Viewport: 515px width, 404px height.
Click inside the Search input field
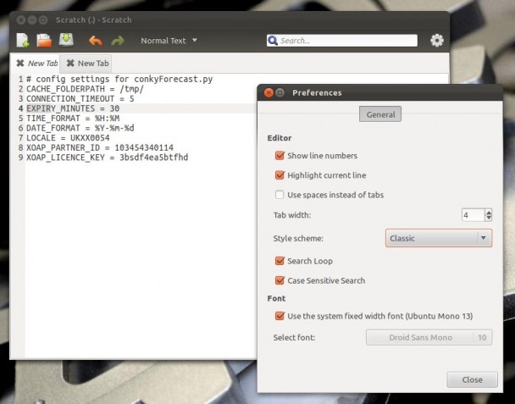[346, 41]
